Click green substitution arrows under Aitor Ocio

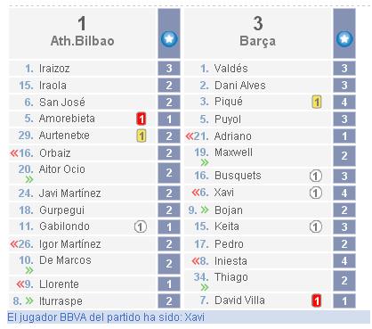pos(29,179)
